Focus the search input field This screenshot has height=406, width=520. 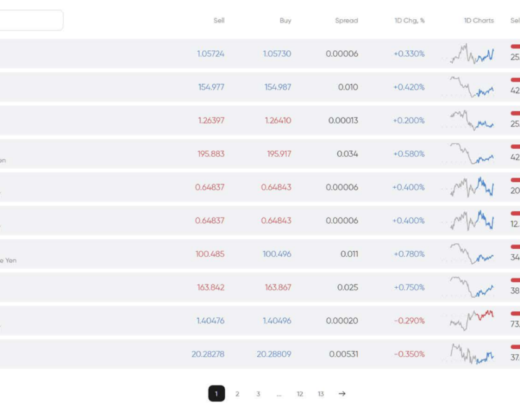point(30,21)
